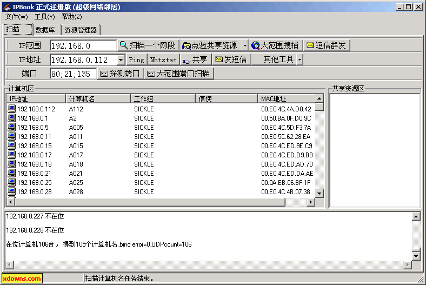Click the icon on 探测端口 button
Image resolution: width=426 pixels, height=285 pixels.
tap(104, 74)
